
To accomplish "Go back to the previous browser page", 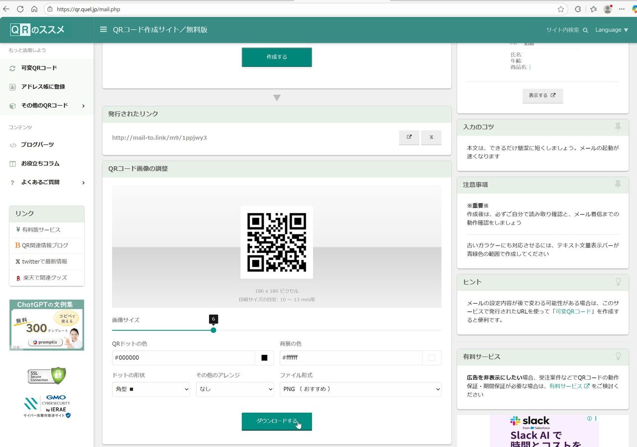I will click(x=6, y=9).
